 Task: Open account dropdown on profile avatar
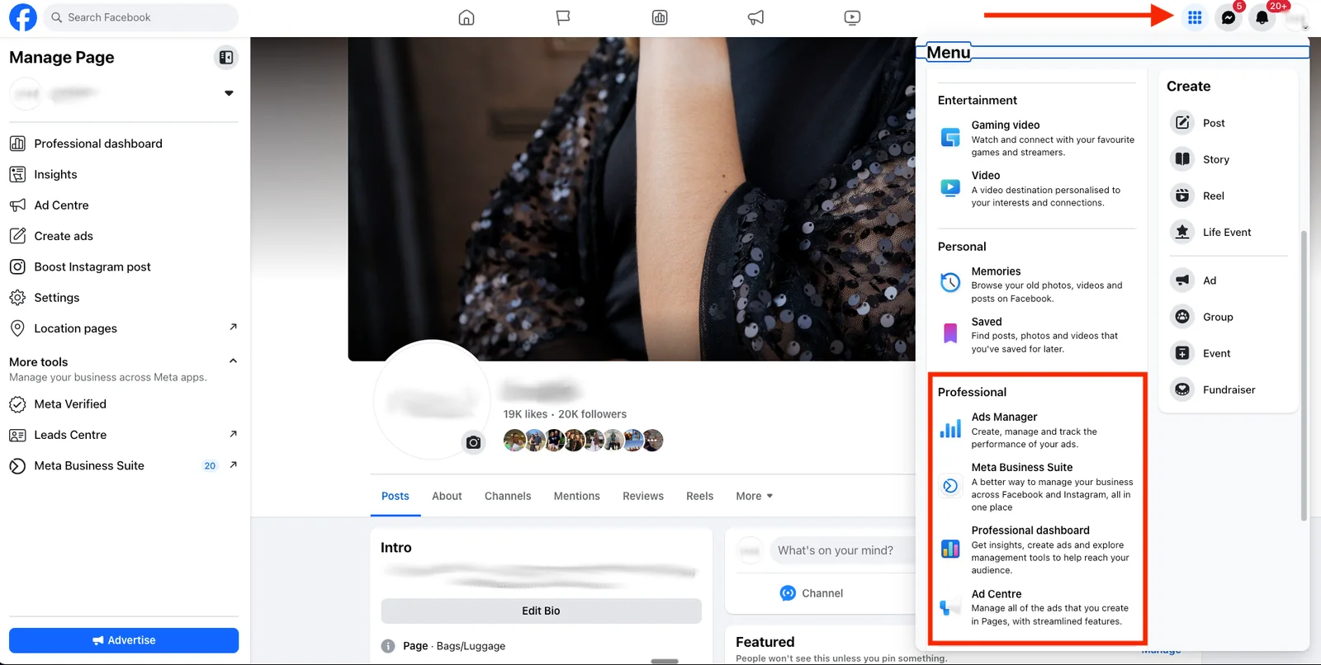coord(1297,17)
